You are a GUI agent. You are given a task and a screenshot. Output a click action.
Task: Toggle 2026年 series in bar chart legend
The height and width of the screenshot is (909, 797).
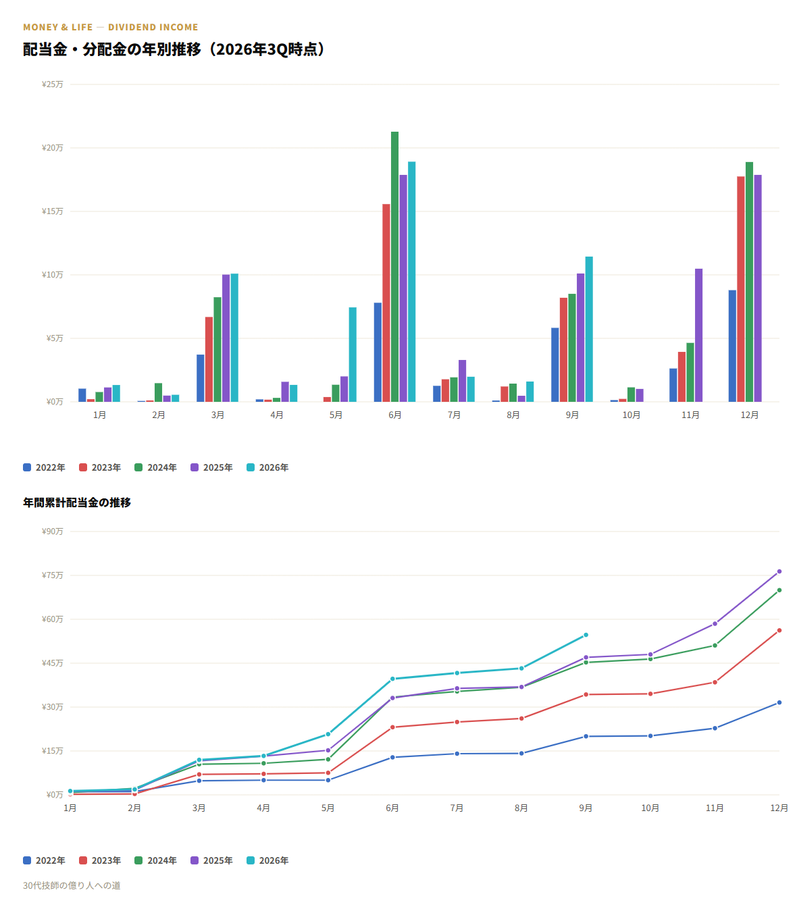tap(267, 467)
